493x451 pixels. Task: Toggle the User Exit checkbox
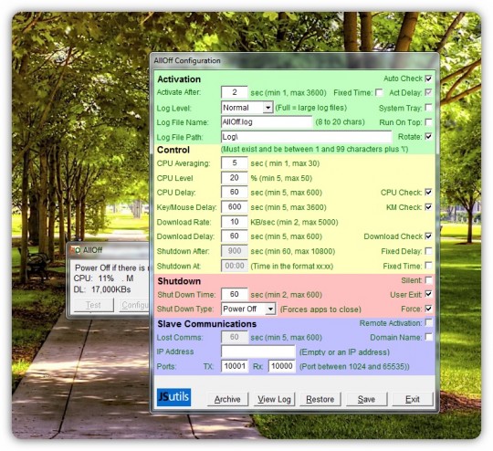[x=428, y=294]
